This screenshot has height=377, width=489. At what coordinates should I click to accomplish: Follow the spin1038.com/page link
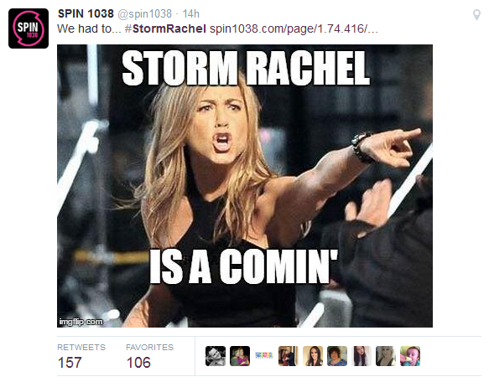click(x=294, y=29)
